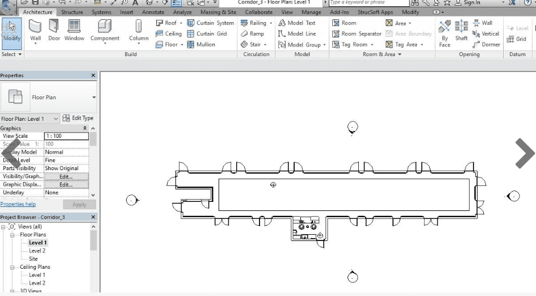Collapse the Floor Plans tree node

tap(12, 235)
